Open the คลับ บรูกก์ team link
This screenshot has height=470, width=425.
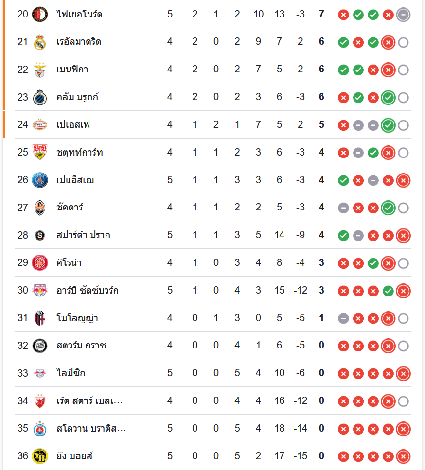click(77, 97)
